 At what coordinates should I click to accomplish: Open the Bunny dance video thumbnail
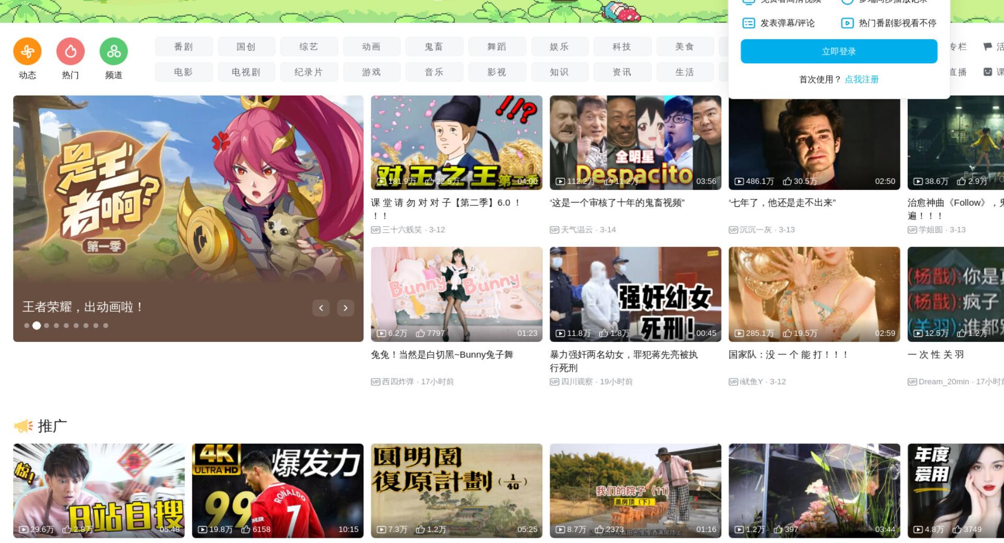457,294
